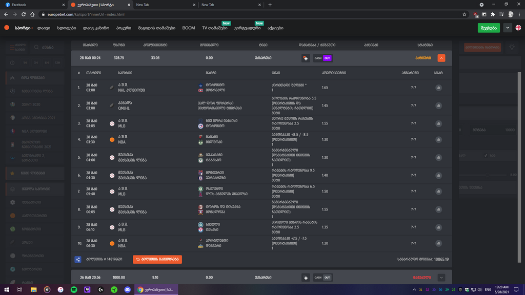Viewport: 525px width, 295px height.
Task: Open the სპორტი menu
Action: click(23, 28)
